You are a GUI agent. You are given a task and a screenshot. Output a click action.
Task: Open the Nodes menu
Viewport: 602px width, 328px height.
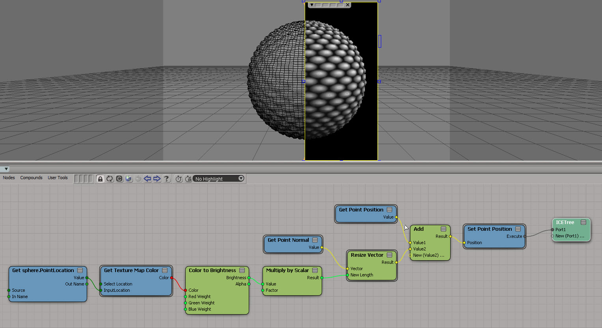[x=9, y=178]
